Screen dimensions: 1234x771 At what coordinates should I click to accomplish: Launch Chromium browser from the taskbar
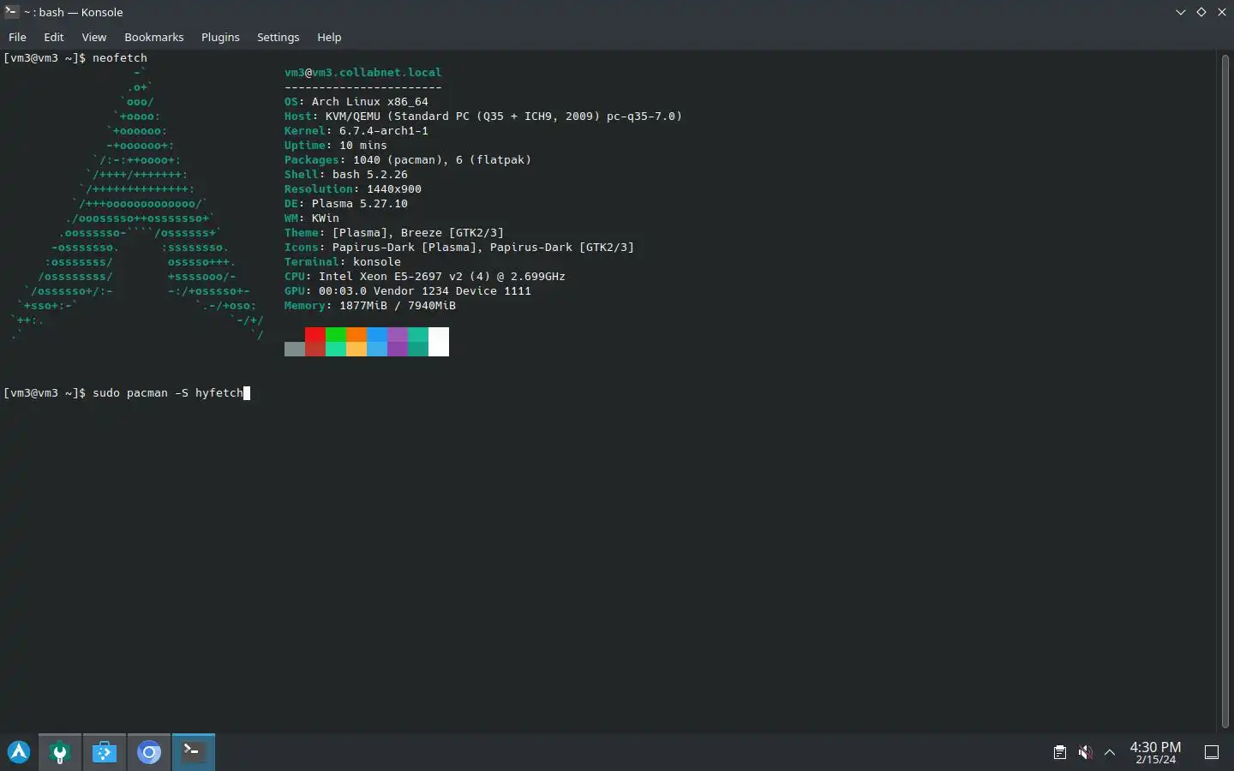[x=149, y=752]
